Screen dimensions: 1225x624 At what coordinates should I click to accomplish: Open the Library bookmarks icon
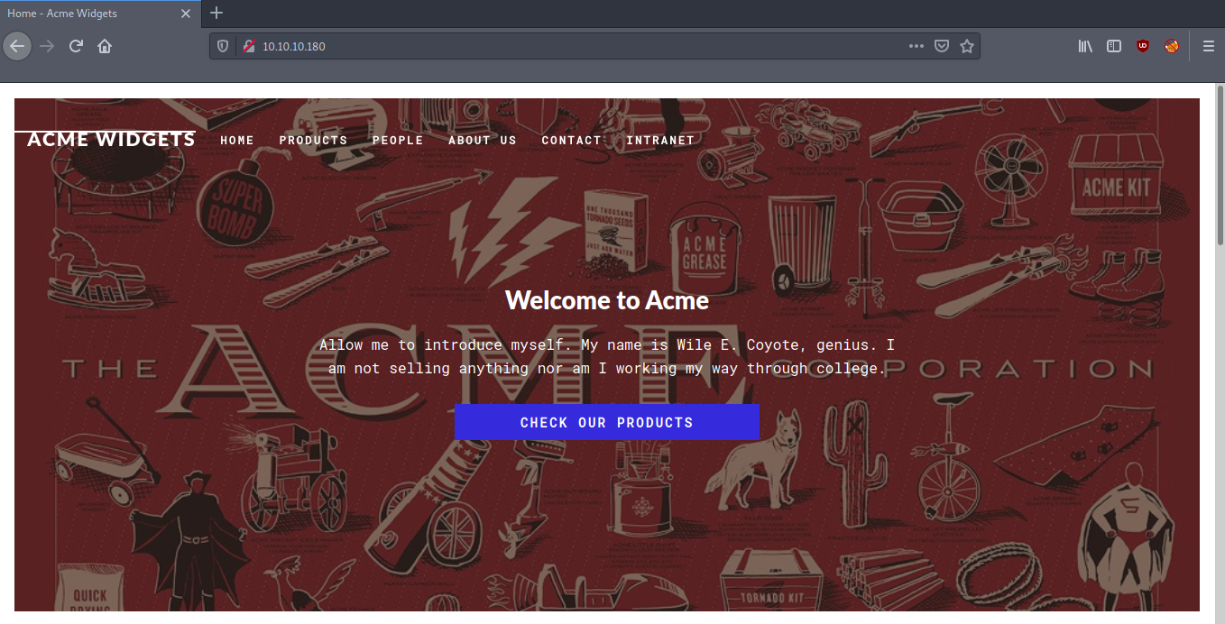(1085, 46)
